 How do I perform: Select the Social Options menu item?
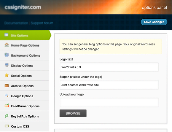click(x=25, y=76)
